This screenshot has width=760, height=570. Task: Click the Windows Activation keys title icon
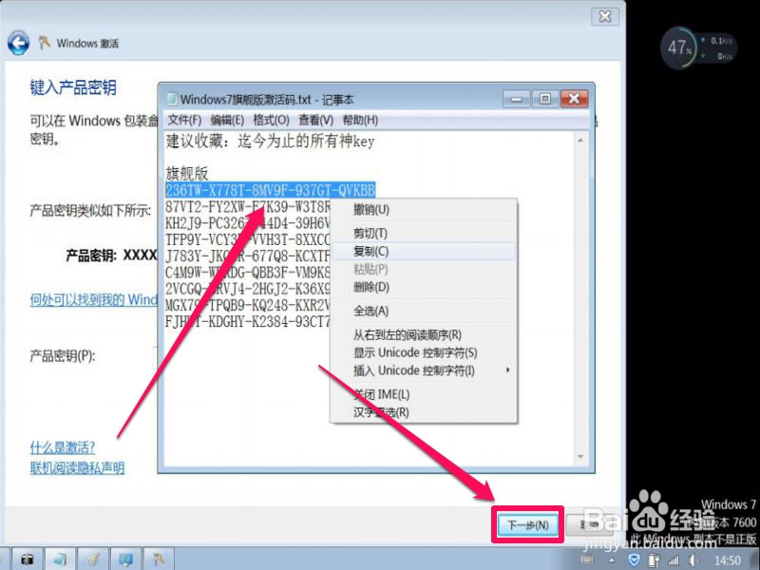click(x=44, y=43)
